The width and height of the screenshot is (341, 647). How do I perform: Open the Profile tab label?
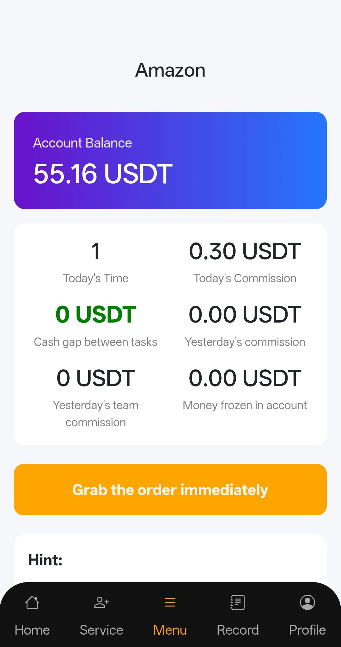(307, 630)
